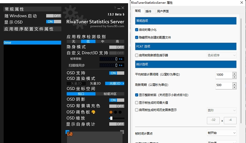Uncheck 启动时最小化 checkbox
Viewport: 246px width, 143px height.
click(x=137, y=30)
